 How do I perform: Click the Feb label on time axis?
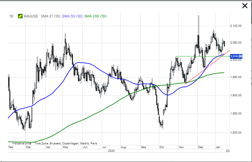(11, 147)
